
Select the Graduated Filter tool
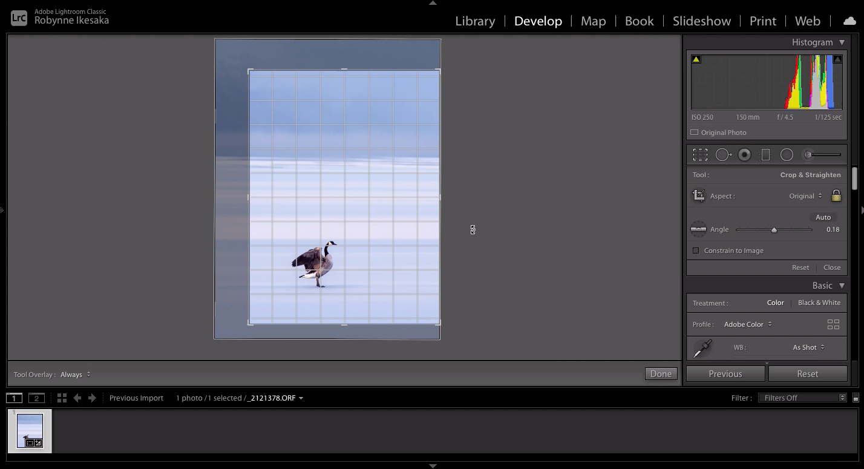pos(765,155)
